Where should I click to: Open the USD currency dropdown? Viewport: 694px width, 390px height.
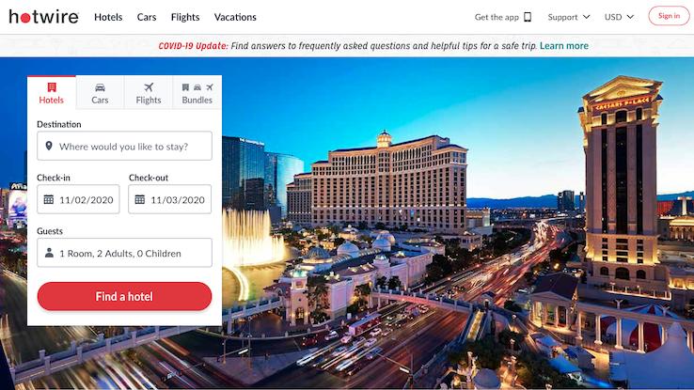(619, 17)
